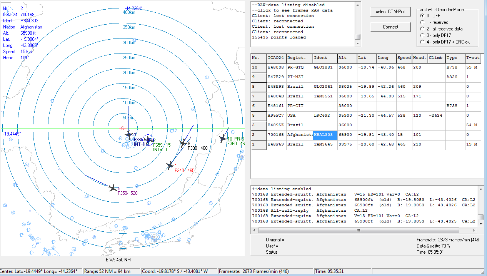The height and width of the screenshot is (276, 487).
Task: Click aircraft 8 plane icon labeled F380
Action: click(x=183, y=143)
